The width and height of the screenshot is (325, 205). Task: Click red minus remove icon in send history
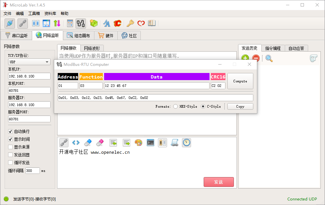[256, 58]
